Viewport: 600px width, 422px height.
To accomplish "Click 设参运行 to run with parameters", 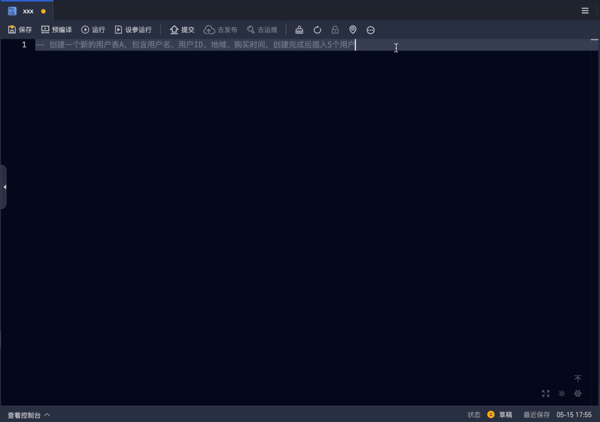I will pos(133,29).
